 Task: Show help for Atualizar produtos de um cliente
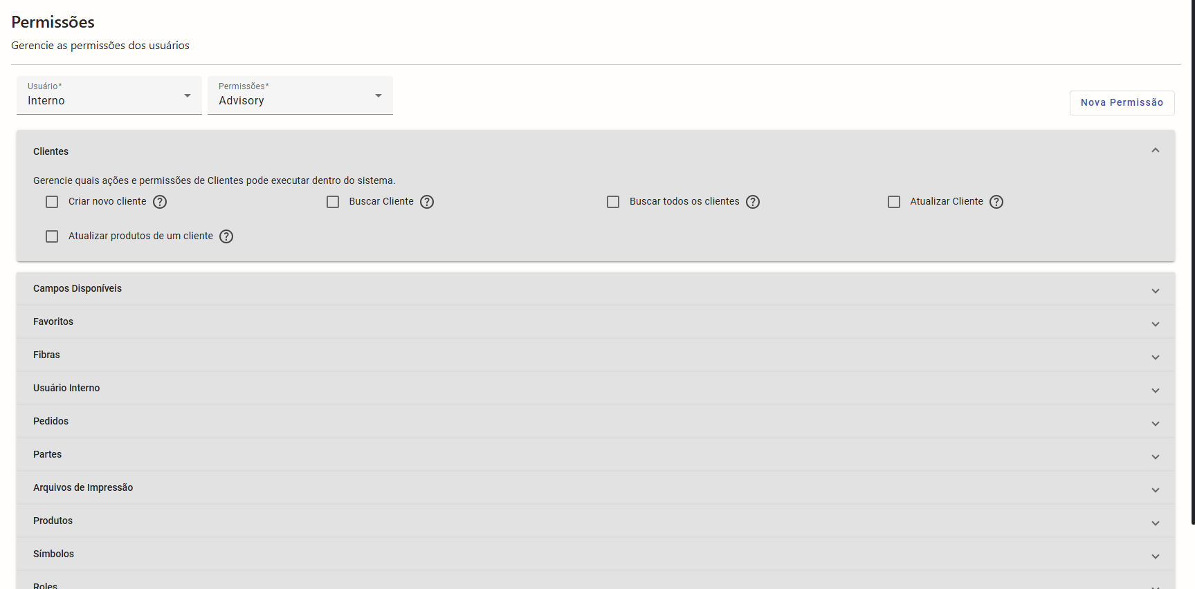click(226, 236)
